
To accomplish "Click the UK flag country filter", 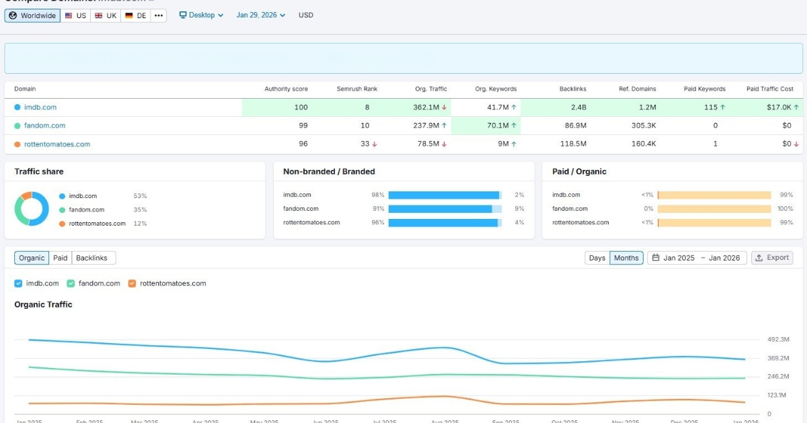I will [105, 15].
